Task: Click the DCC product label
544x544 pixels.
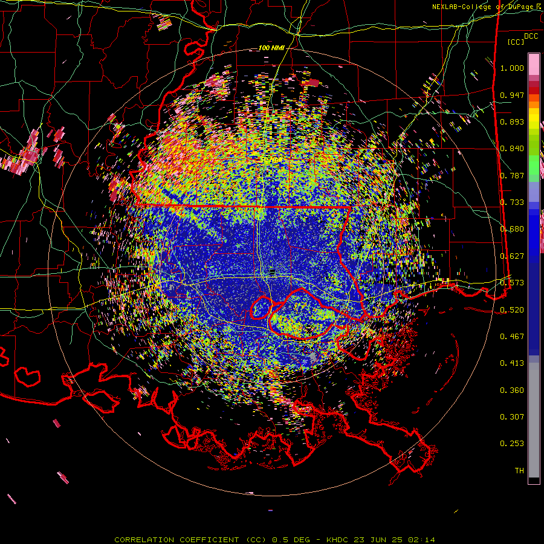Action: [x=531, y=36]
